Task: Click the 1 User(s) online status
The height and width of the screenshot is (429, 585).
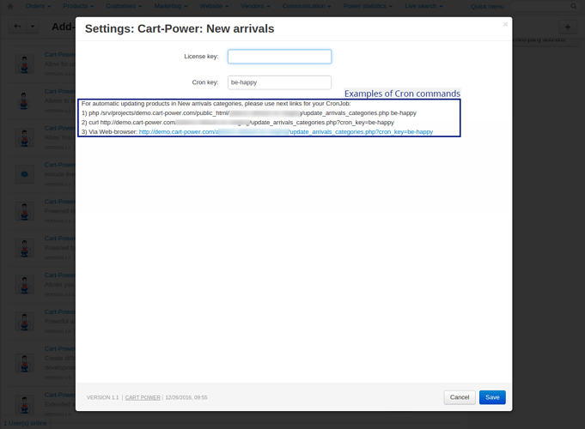Action: 25,423
